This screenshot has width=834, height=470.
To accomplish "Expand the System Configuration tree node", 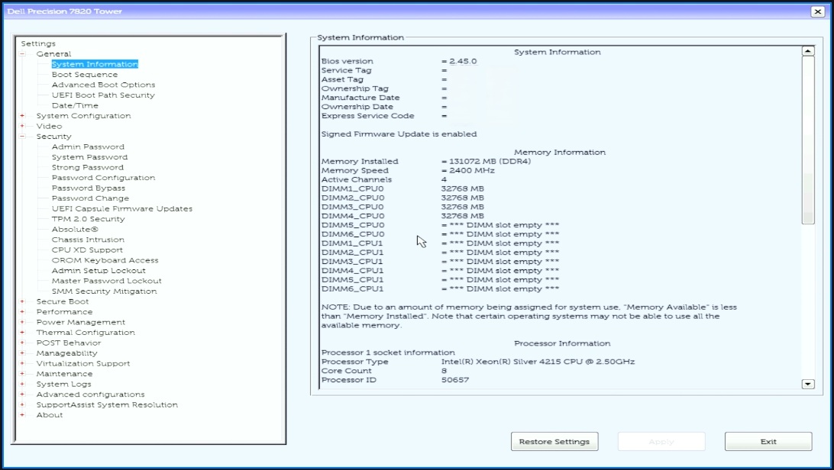I will click(x=22, y=116).
